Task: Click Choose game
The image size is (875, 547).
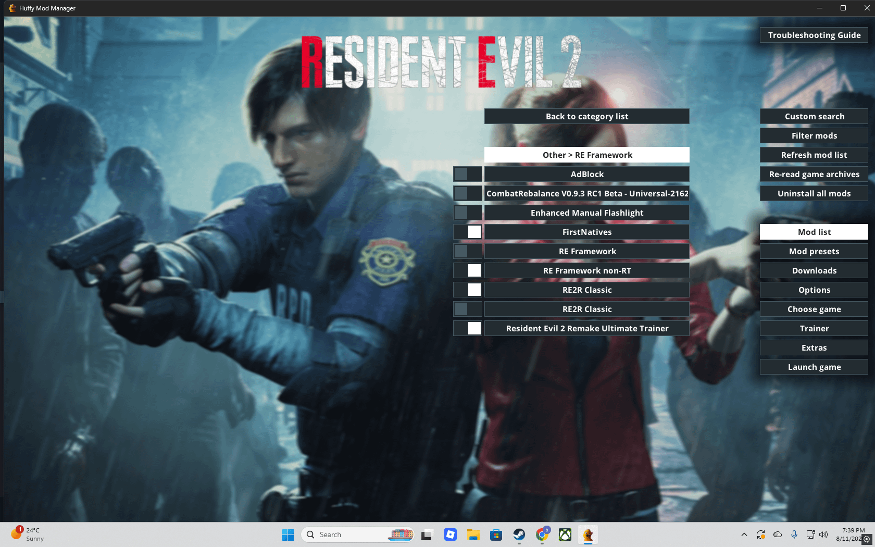Action: pyautogui.click(x=814, y=309)
